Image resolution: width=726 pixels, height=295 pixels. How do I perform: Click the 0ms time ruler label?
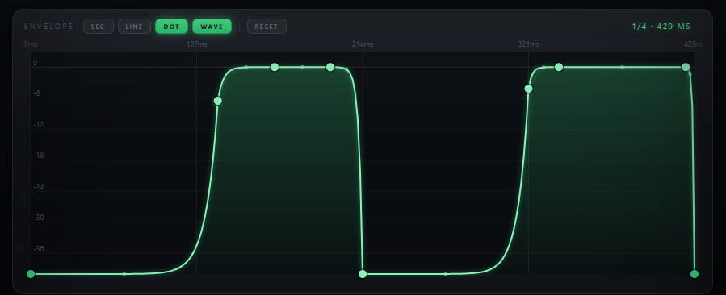(x=31, y=44)
